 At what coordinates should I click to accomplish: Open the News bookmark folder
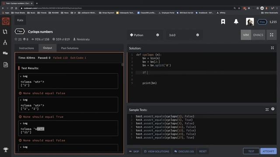point(65,13)
